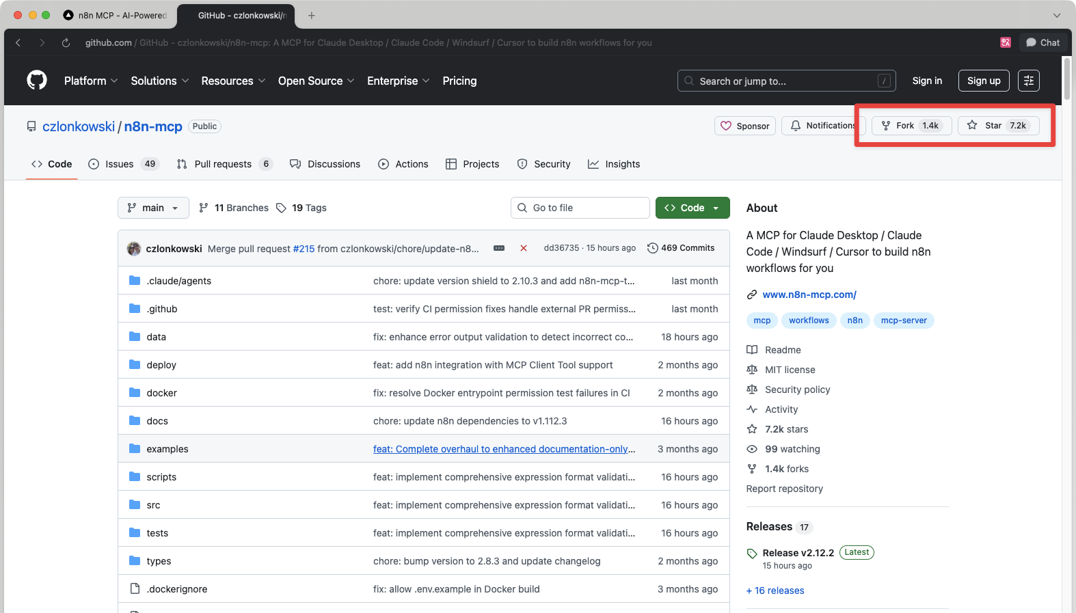Open the Discussions tab
This screenshot has width=1076, height=613.
click(x=325, y=164)
